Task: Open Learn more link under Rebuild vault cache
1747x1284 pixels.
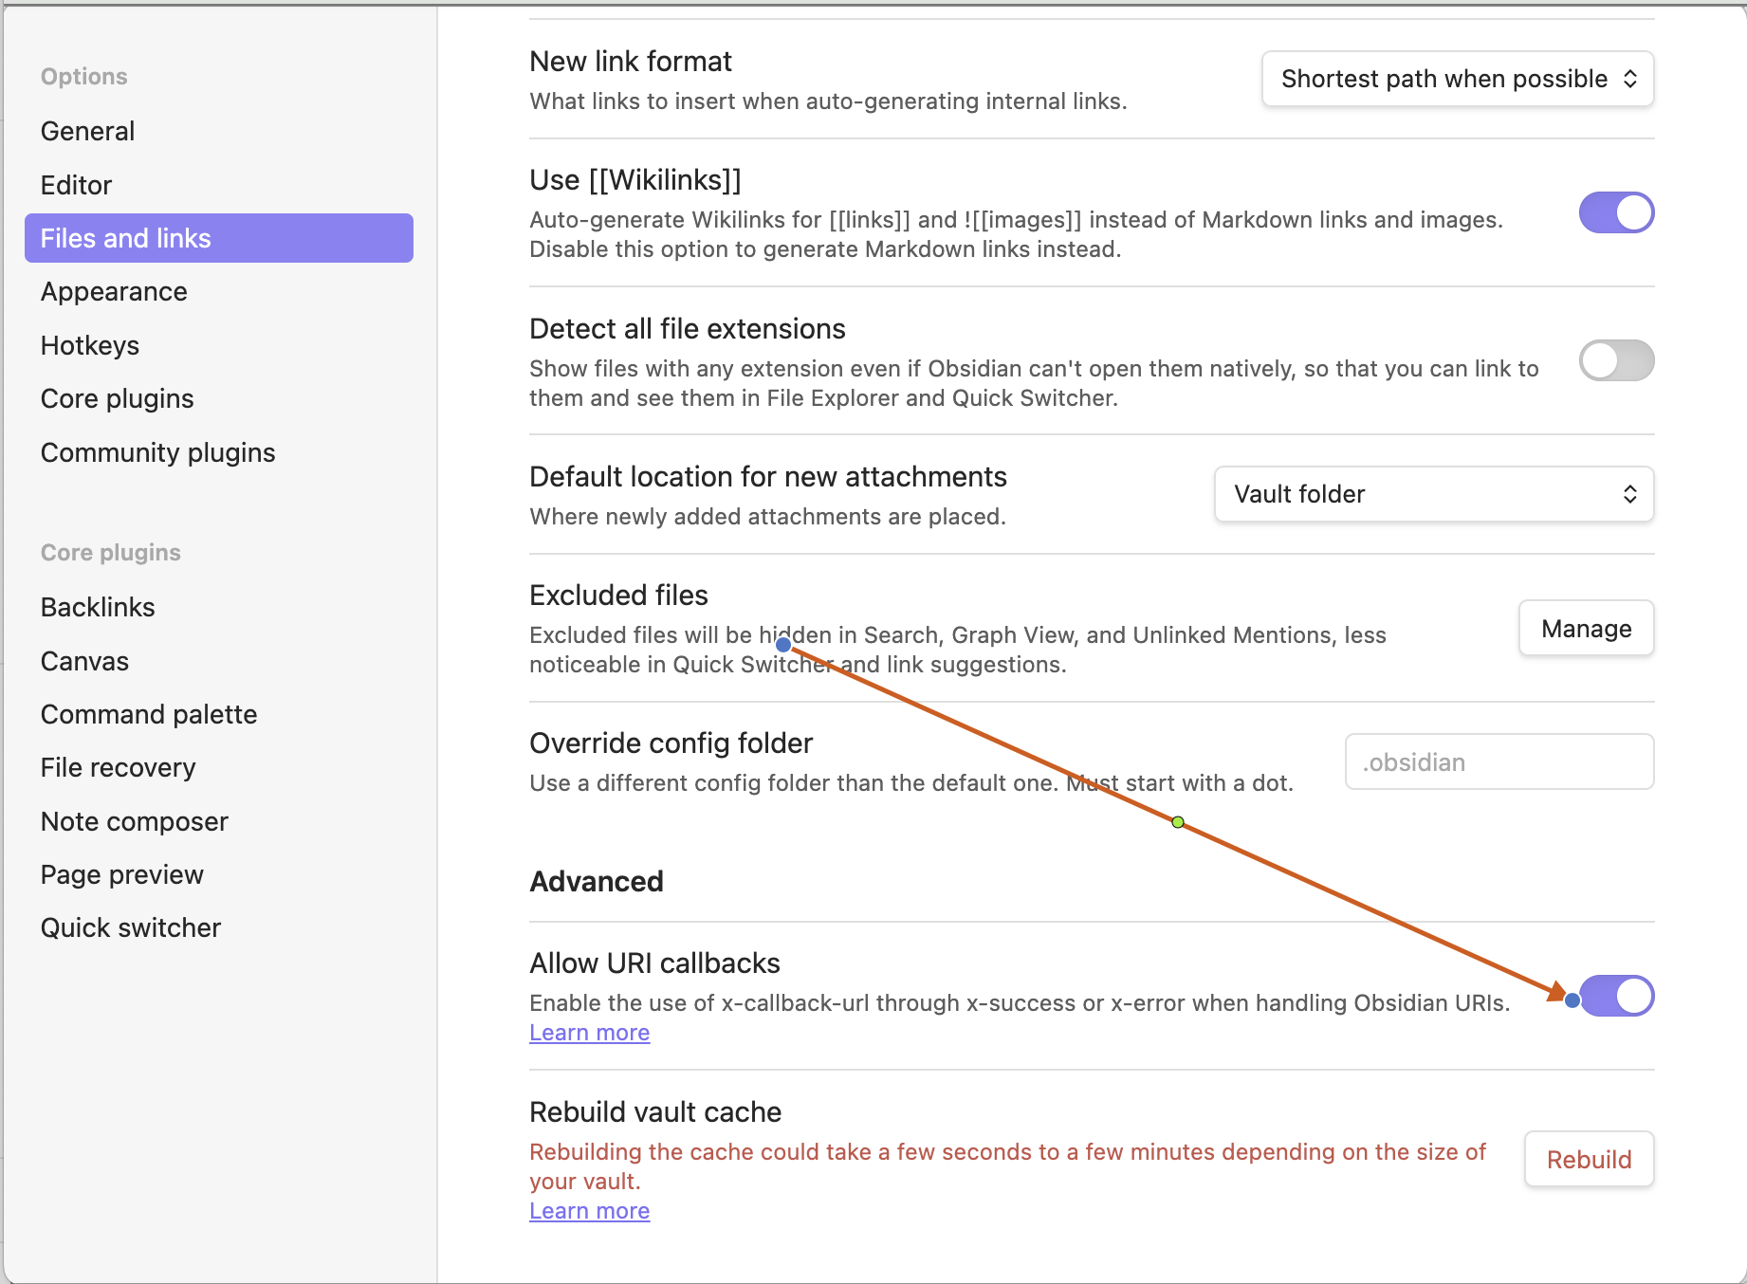Action: (x=589, y=1211)
